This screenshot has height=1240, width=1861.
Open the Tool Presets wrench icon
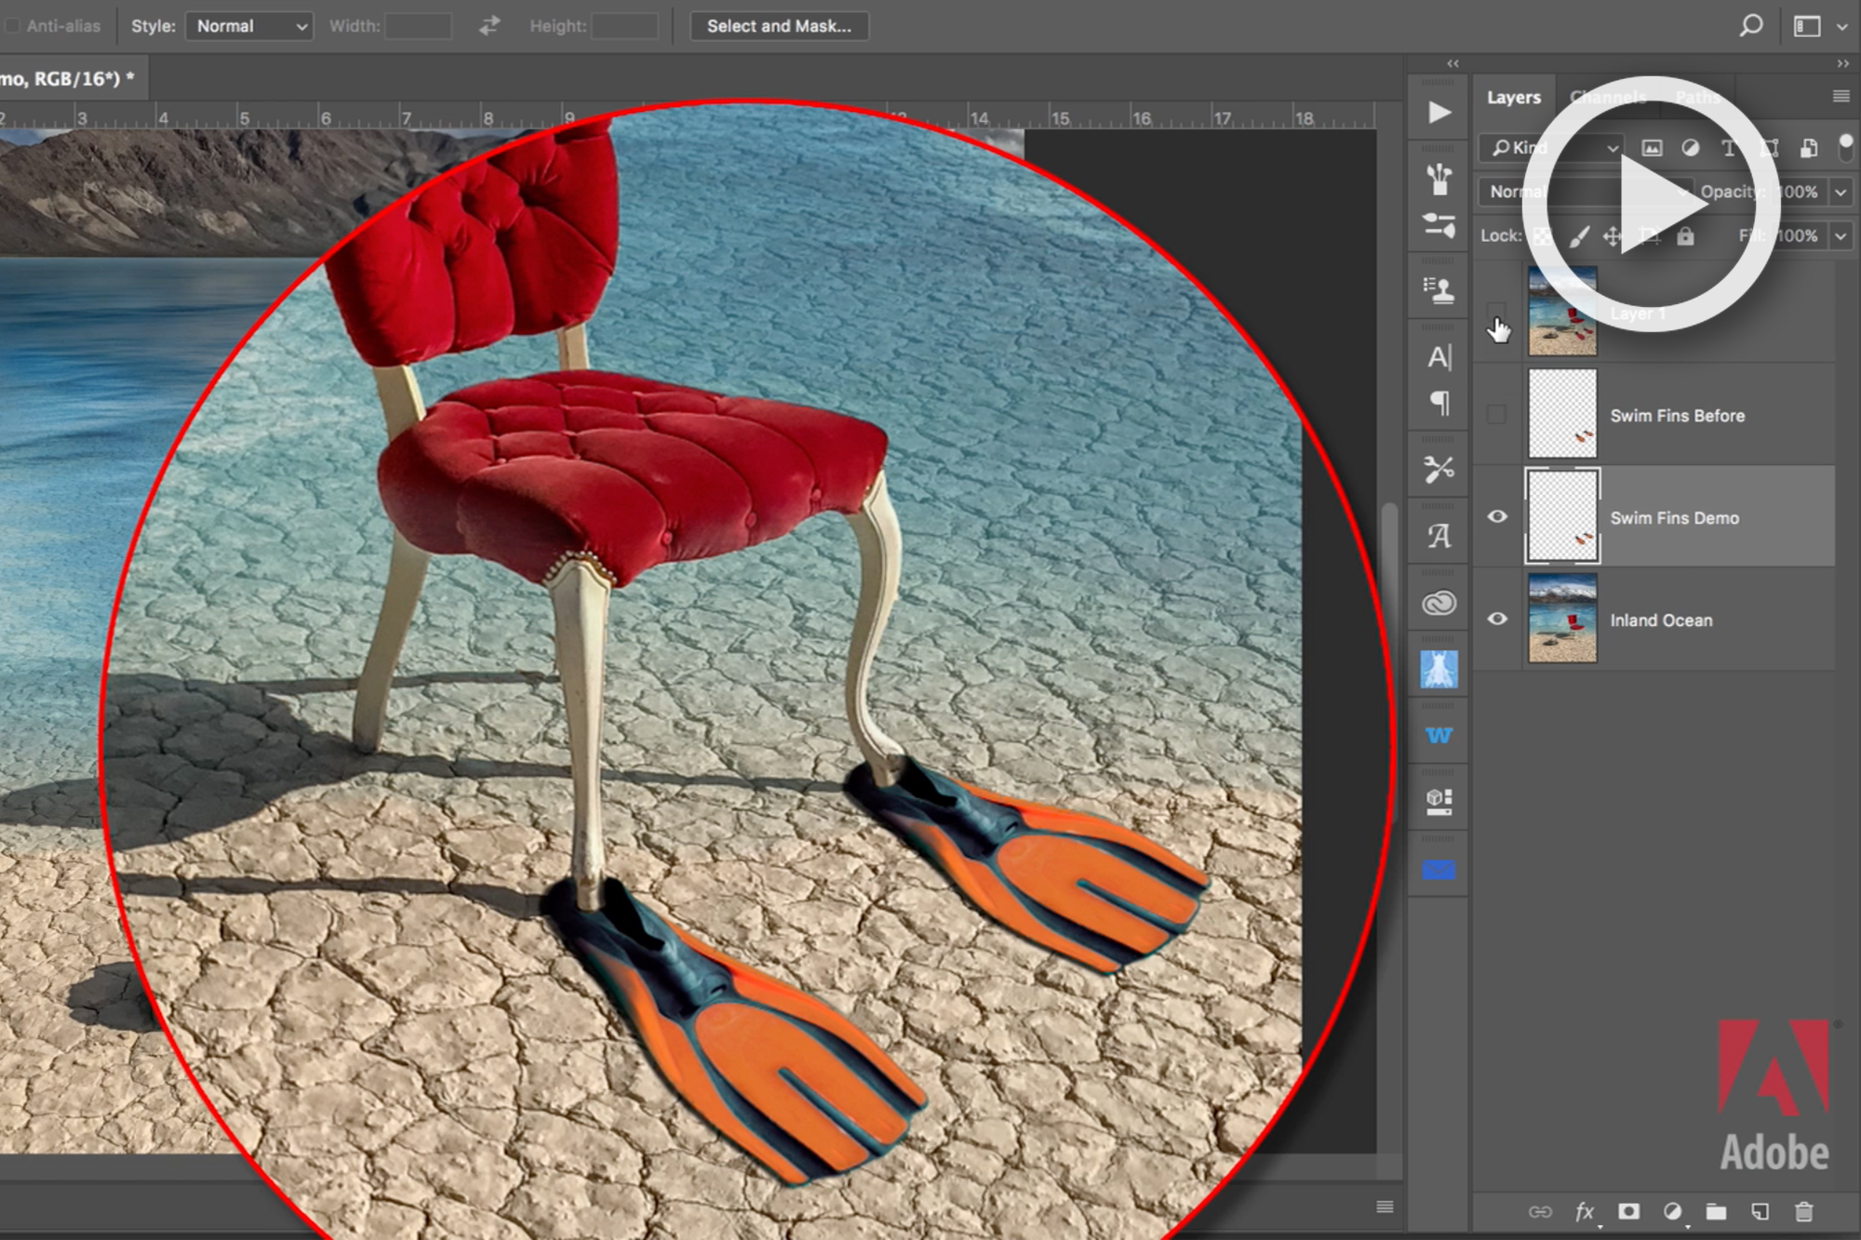coord(1439,470)
